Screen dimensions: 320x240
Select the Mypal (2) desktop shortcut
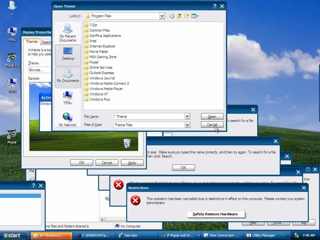coord(12,60)
